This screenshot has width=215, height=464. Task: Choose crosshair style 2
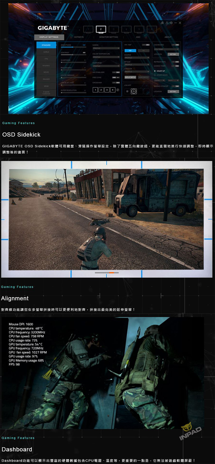pyautogui.click(x=101, y=90)
